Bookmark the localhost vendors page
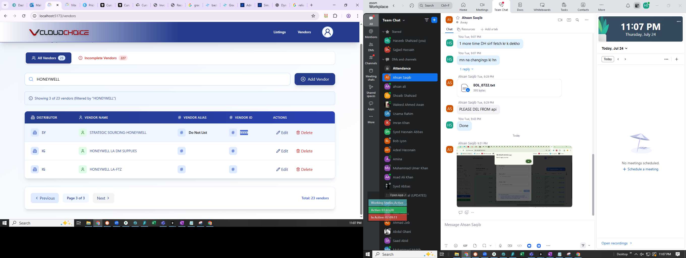The image size is (686, 258). point(313,16)
